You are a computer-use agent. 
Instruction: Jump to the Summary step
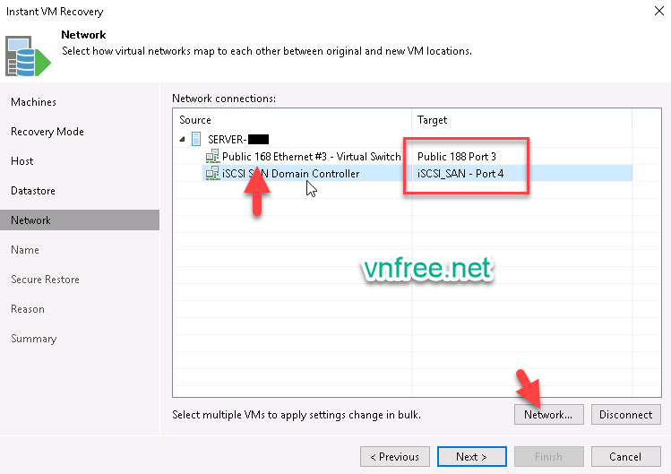[x=33, y=339]
